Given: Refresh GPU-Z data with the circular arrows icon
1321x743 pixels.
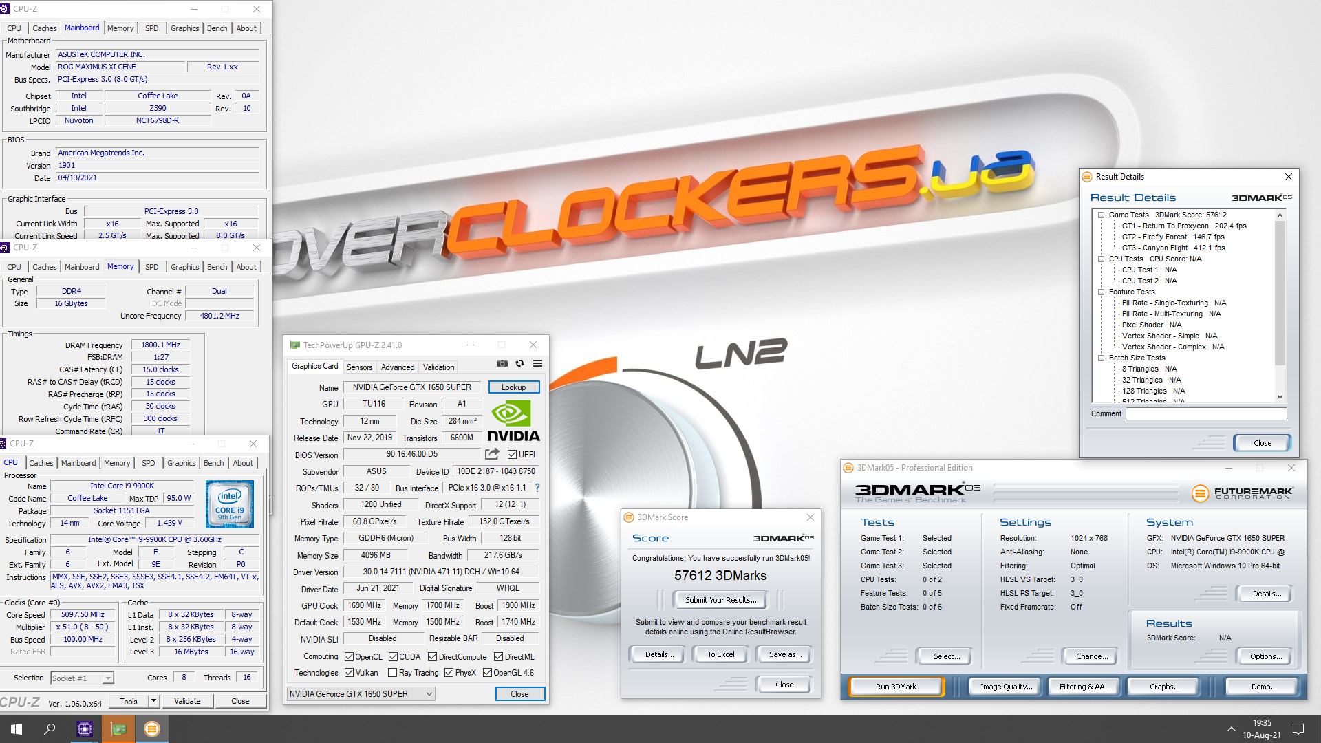Looking at the screenshot, I should [520, 363].
